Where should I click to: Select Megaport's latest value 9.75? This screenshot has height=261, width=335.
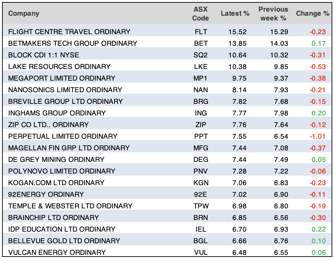click(x=235, y=78)
